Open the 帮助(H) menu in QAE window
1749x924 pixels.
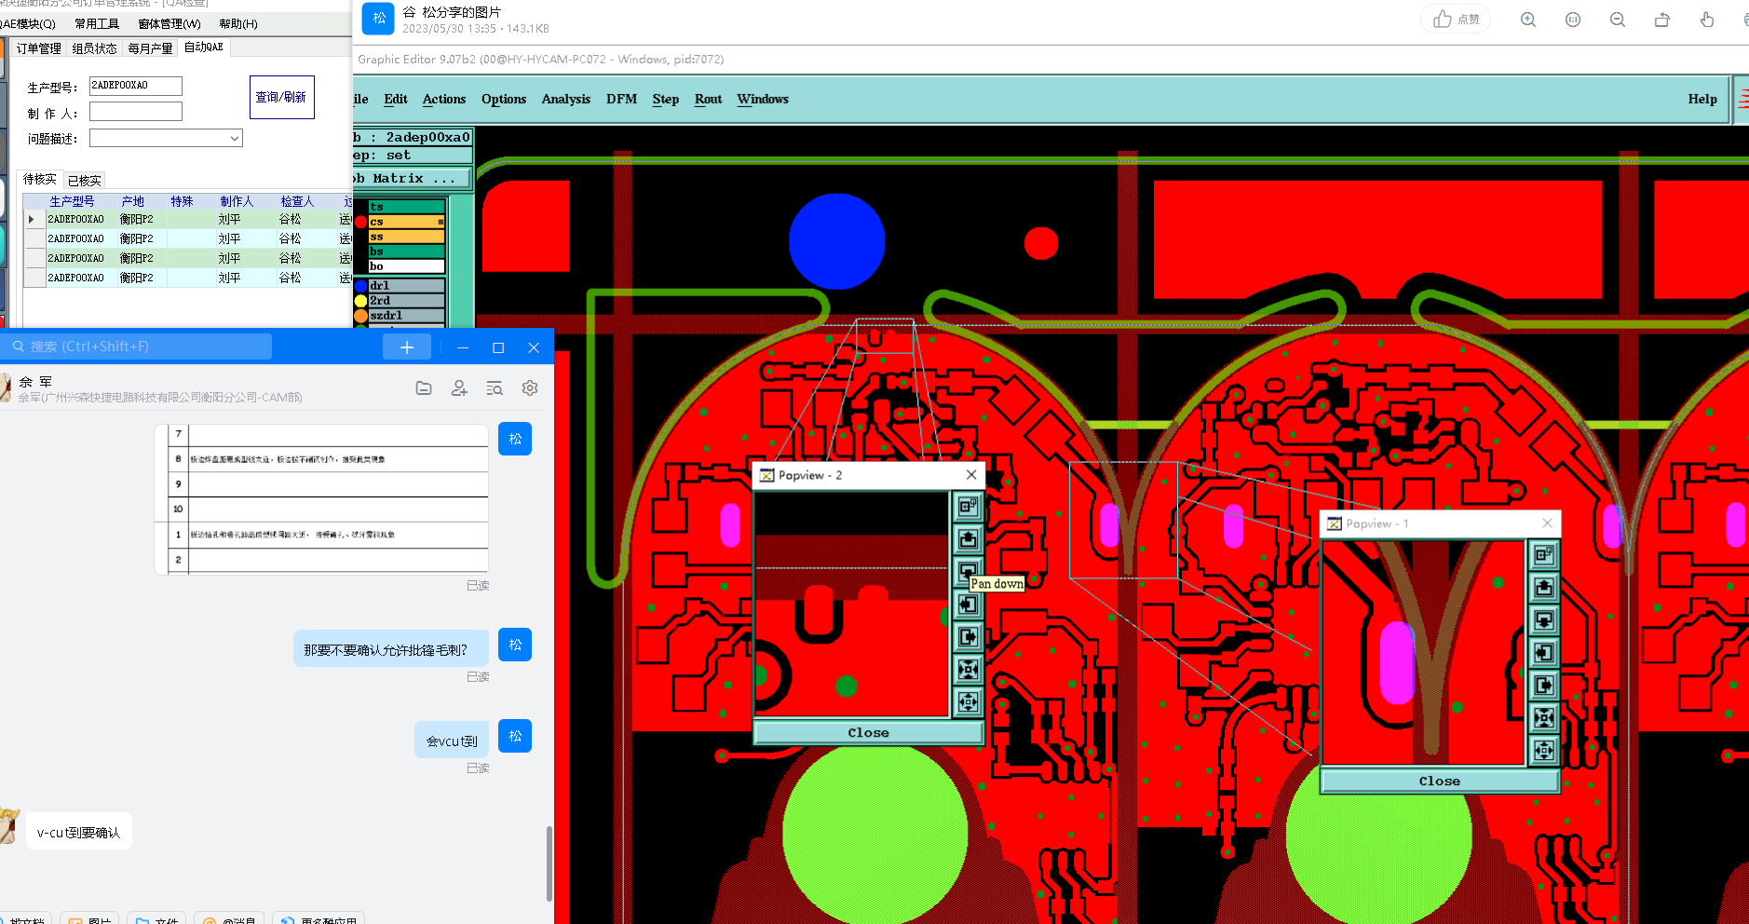[x=238, y=24]
